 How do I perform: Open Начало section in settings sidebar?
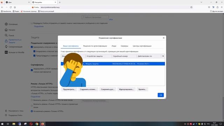[10, 30]
